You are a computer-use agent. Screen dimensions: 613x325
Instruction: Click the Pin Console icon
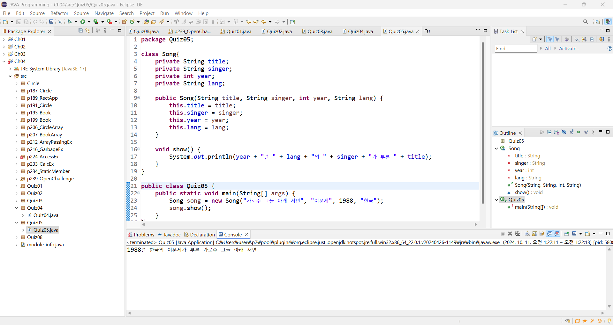[567, 234]
